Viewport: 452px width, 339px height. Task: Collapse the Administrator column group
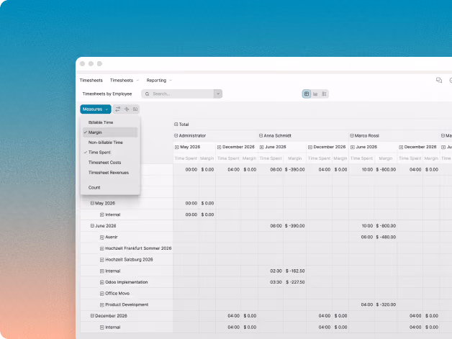pyautogui.click(x=176, y=135)
